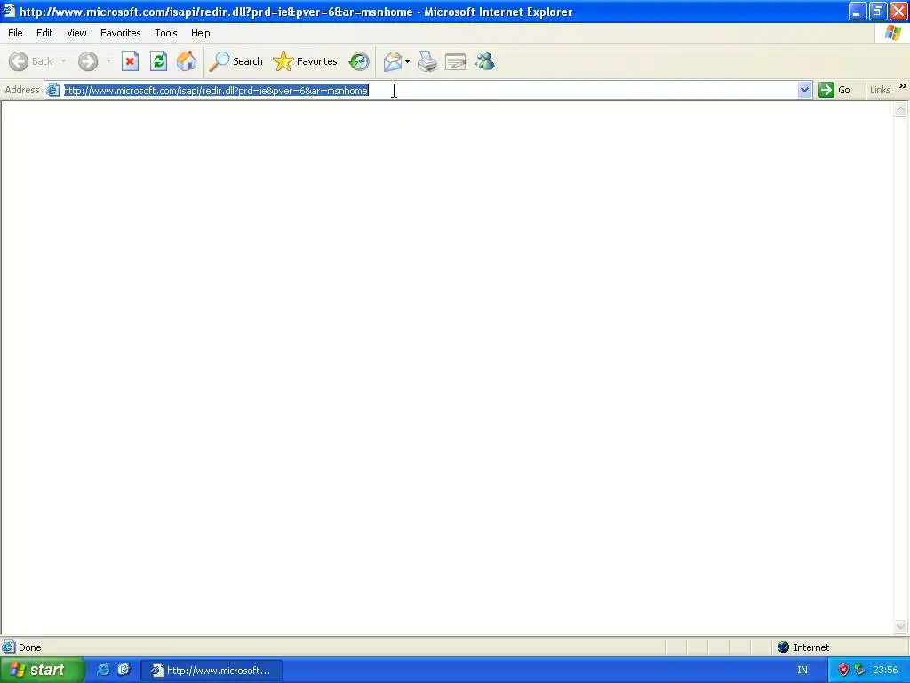Open the Back history dropdown arrow
910x683 pixels.
click(x=63, y=61)
